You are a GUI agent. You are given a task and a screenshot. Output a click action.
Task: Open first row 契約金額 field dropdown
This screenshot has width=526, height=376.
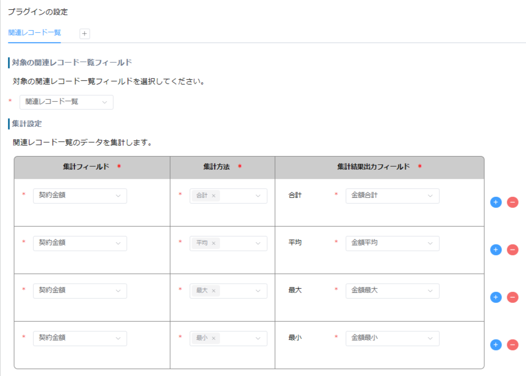click(x=80, y=196)
